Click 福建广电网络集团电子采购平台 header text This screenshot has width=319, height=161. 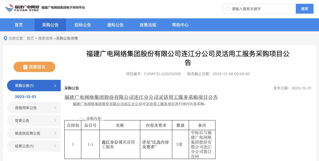point(63,8)
